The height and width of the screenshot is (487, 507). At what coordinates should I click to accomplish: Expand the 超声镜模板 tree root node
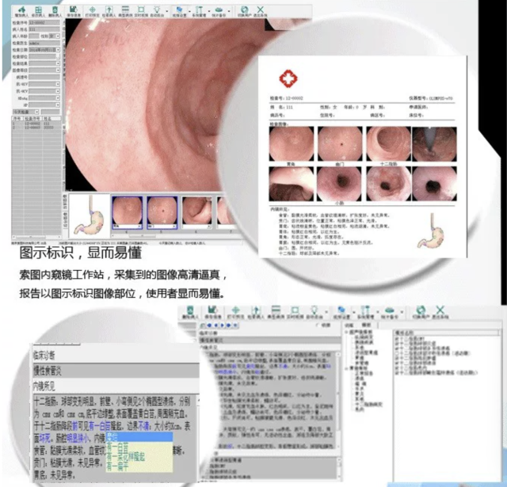347,332
